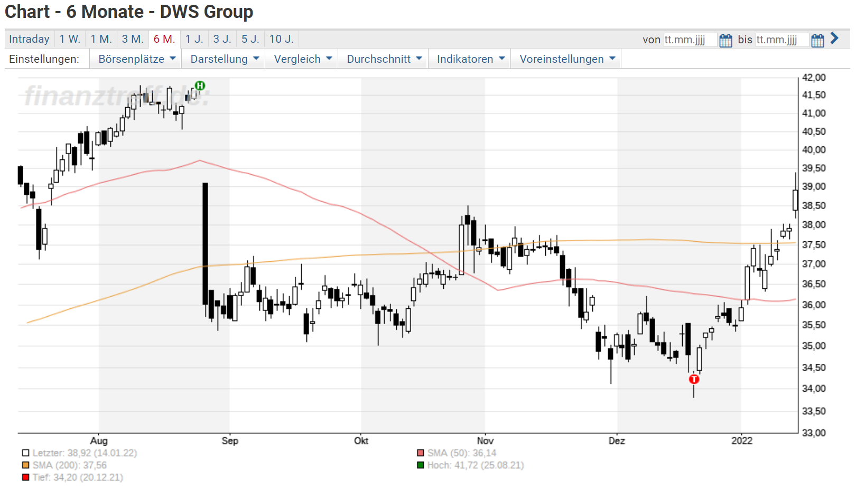Click the 'Nov' label on the time axis
856x491 pixels.
tap(485, 441)
